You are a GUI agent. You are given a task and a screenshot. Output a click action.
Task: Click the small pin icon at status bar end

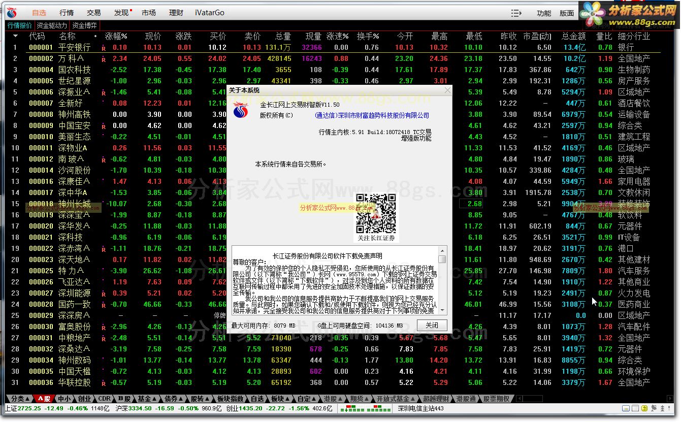coord(669,408)
